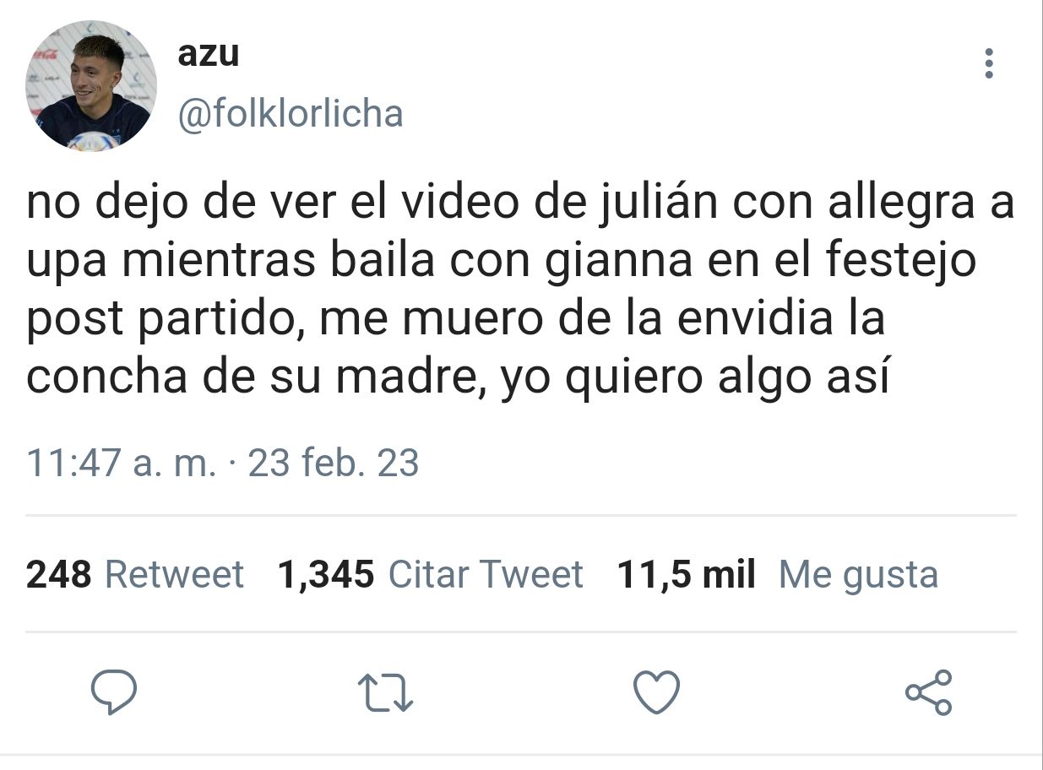1043x770 pixels.
Task: Open the 1,345 quote tweets count
Action: point(326,575)
